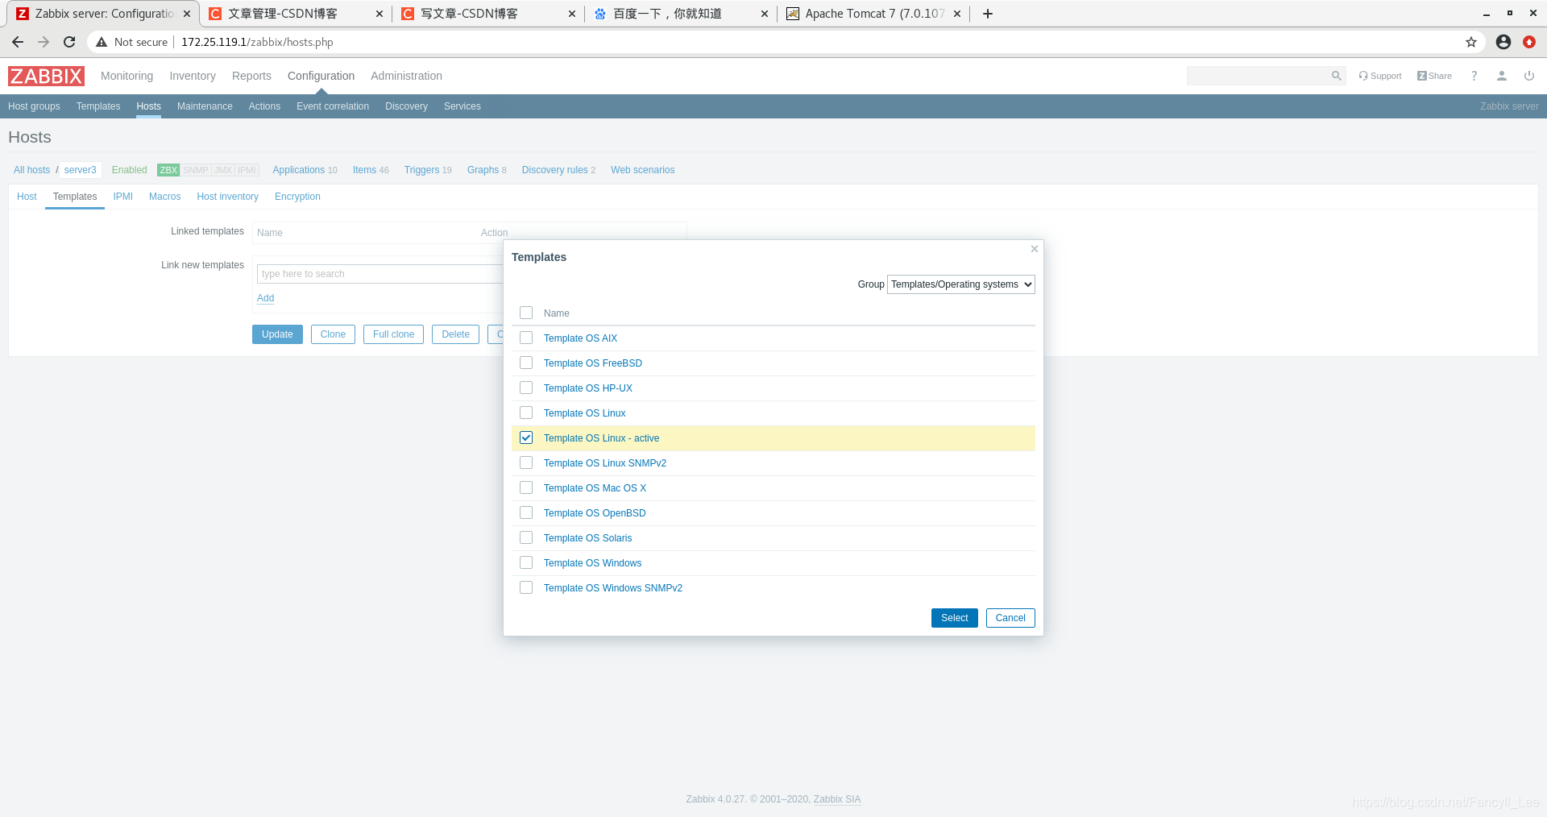Reload the page with refresh icon
The image size is (1547, 817).
[x=69, y=42]
